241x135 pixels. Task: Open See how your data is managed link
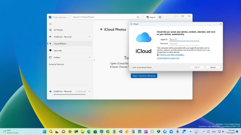(172, 55)
